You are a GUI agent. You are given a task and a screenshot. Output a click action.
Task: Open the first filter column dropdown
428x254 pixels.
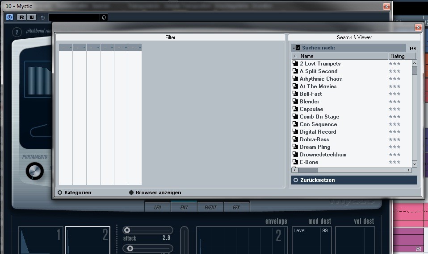tap(66, 47)
